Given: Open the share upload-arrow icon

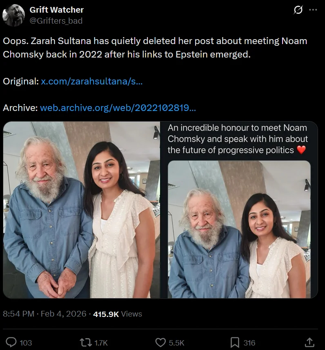Looking at the screenshot, I should click(309, 342).
